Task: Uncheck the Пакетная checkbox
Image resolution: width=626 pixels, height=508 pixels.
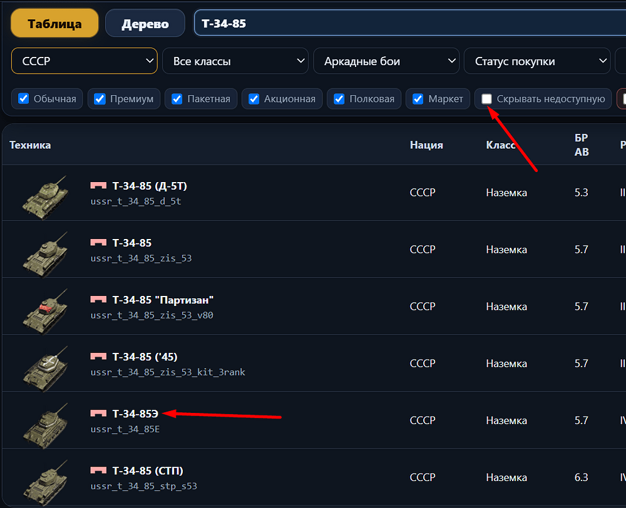Action: 177,99
